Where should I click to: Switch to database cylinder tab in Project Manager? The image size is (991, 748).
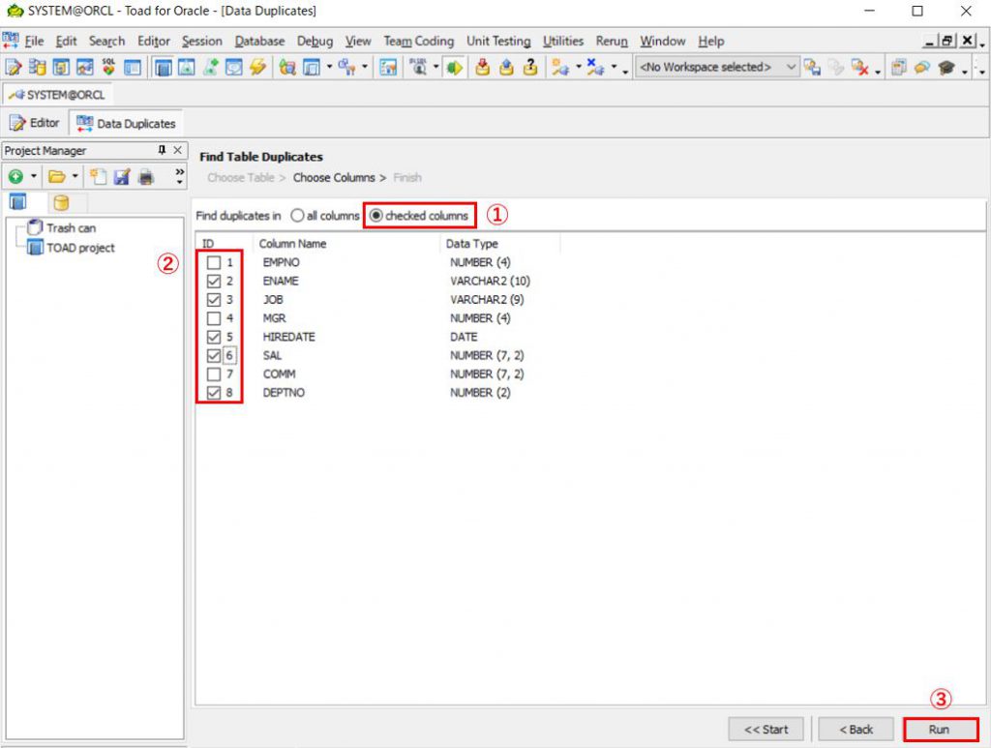pos(61,202)
